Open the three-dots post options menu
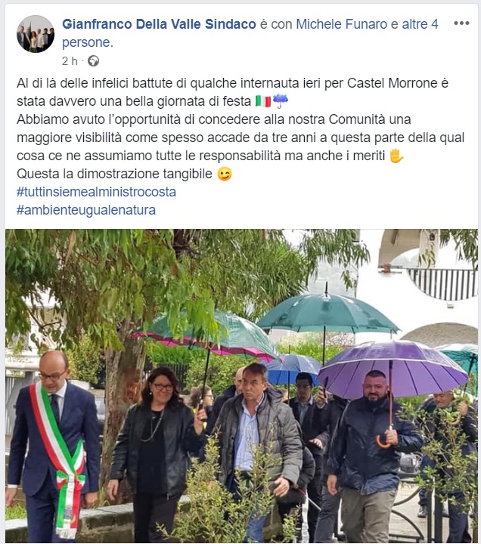The height and width of the screenshot is (544, 481). click(x=461, y=23)
